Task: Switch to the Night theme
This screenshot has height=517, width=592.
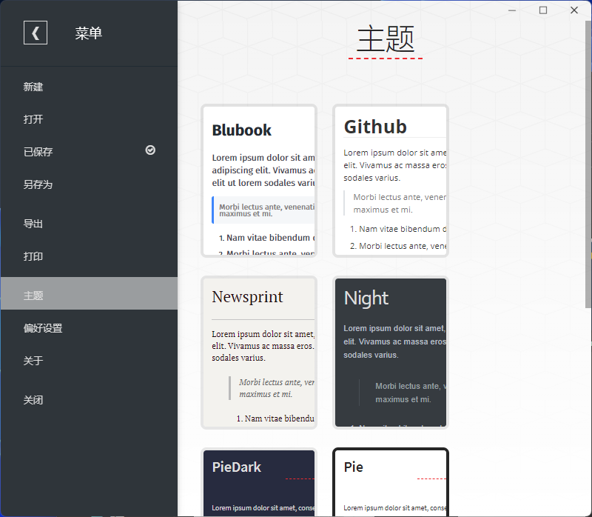Action: (x=391, y=353)
